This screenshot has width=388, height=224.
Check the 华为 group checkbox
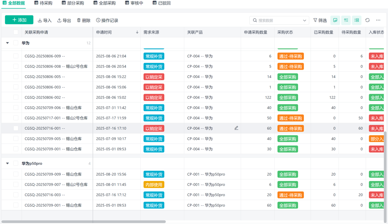(16, 43)
